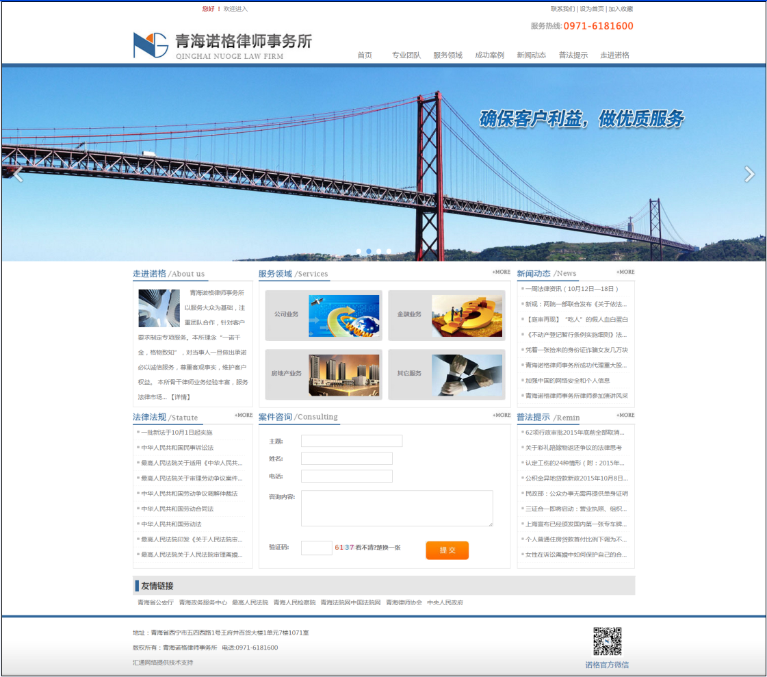
Task: Visit friend link 中央人民政府
Action: [445, 602]
